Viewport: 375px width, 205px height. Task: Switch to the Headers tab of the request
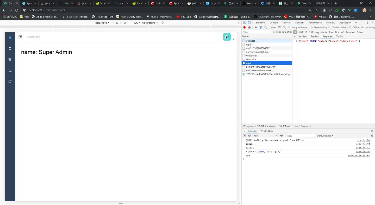coord(303,36)
